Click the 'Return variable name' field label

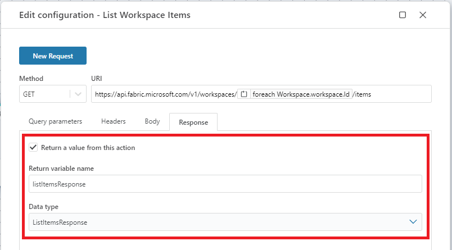[61, 169]
